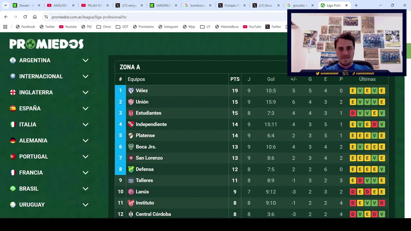Viewport: 411px width, 231px height.
Task: Click the Equipos column header
Action: coord(136,79)
